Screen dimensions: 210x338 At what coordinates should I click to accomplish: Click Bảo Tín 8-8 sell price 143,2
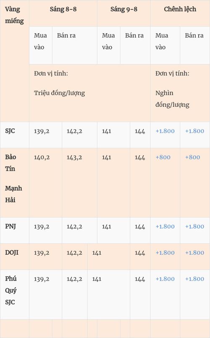click(74, 158)
